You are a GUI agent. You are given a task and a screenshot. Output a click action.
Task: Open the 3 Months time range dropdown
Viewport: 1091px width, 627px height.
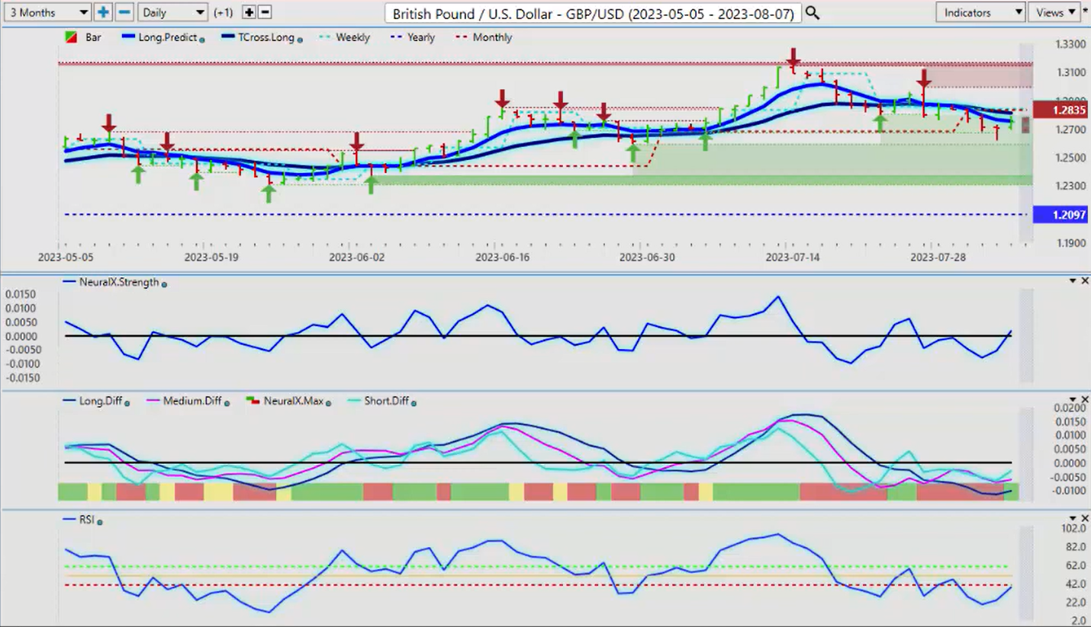coord(47,12)
